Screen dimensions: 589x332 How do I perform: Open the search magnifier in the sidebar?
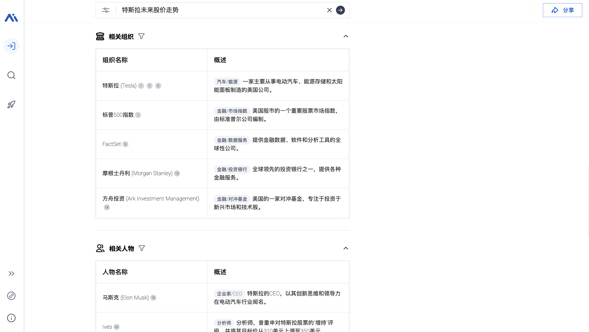click(11, 75)
